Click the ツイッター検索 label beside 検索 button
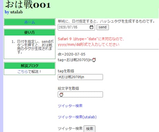Screen dimensions: 159x132 pos(70,129)
